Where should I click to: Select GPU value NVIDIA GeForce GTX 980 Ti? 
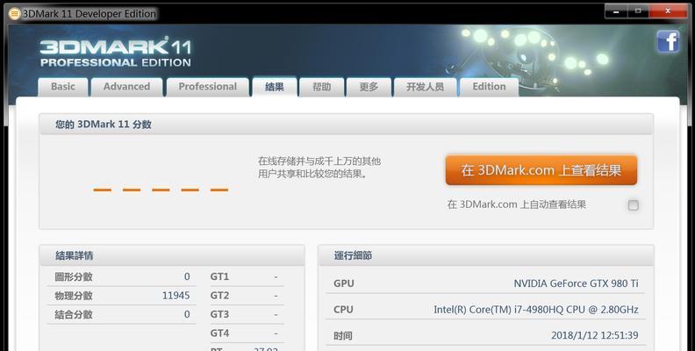(x=577, y=283)
